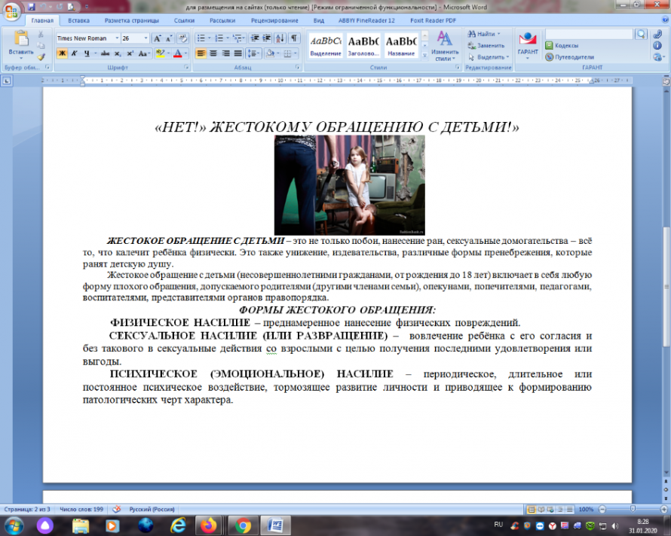671x536 pixels.
Task: Click the Paste (Вставить) icon
Action: click(x=21, y=38)
